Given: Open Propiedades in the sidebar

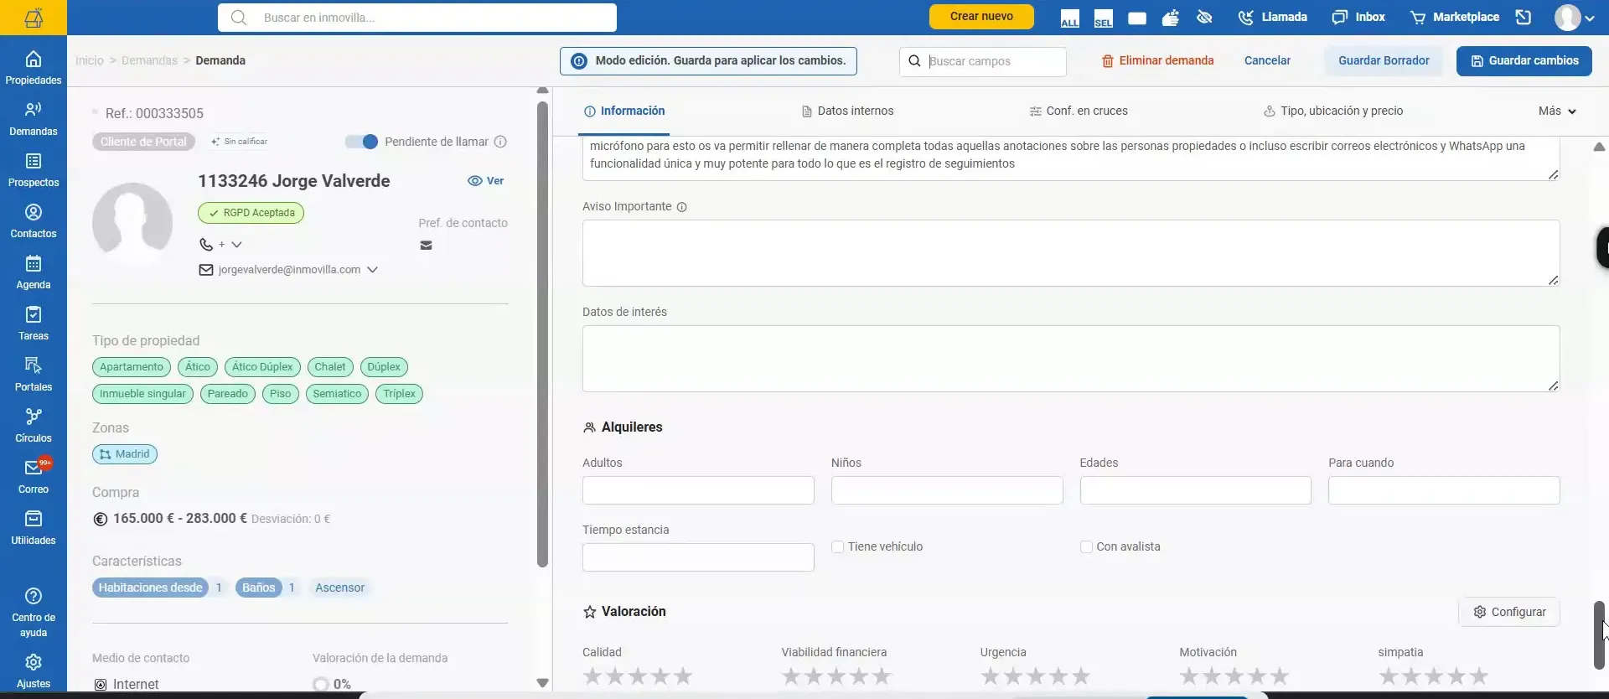Looking at the screenshot, I should tap(34, 68).
